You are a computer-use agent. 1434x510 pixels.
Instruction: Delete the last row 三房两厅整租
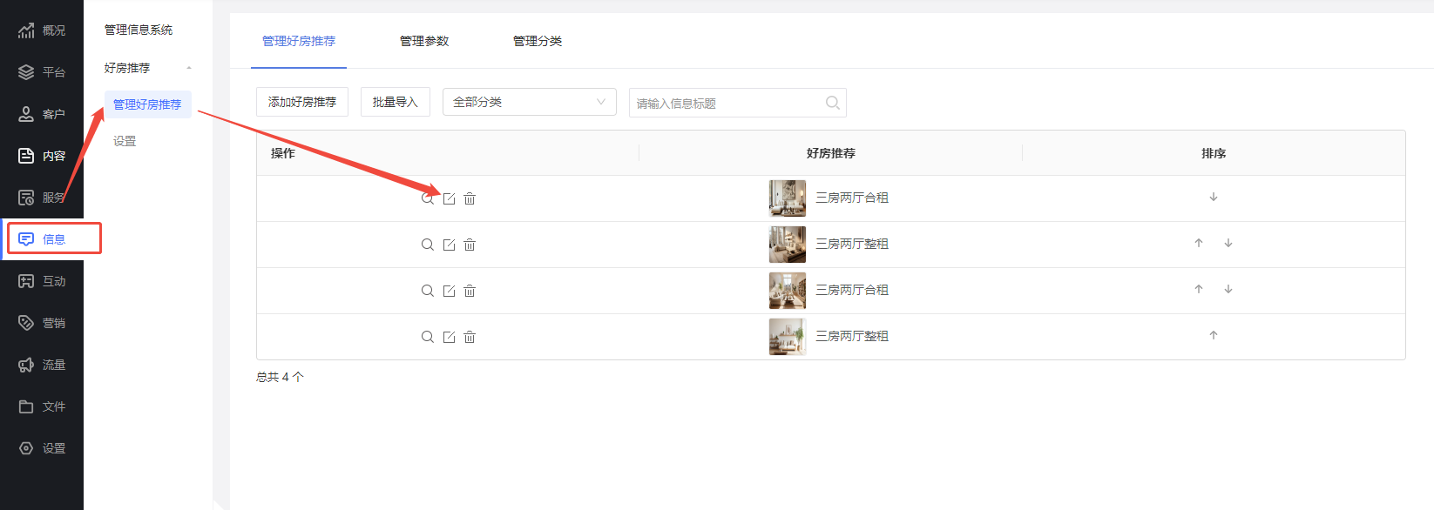click(x=470, y=337)
